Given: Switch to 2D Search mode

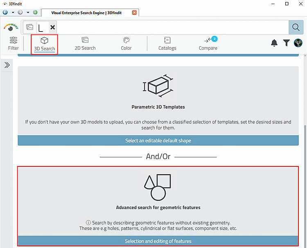Looking at the screenshot, I should [x=85, y=44].
